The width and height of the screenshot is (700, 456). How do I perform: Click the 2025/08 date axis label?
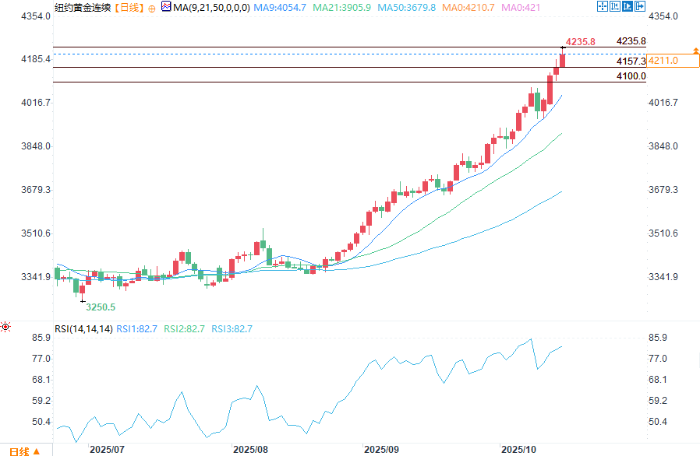point(251,449)
